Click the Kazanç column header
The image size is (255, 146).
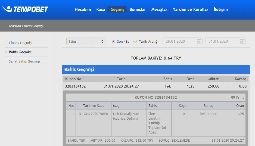tap(241, 79)
